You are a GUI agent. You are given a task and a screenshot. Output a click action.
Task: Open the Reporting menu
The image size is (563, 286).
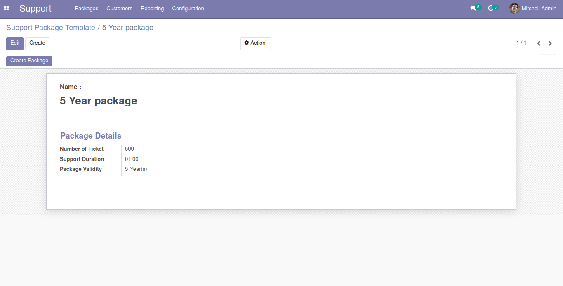click(152, 8)
